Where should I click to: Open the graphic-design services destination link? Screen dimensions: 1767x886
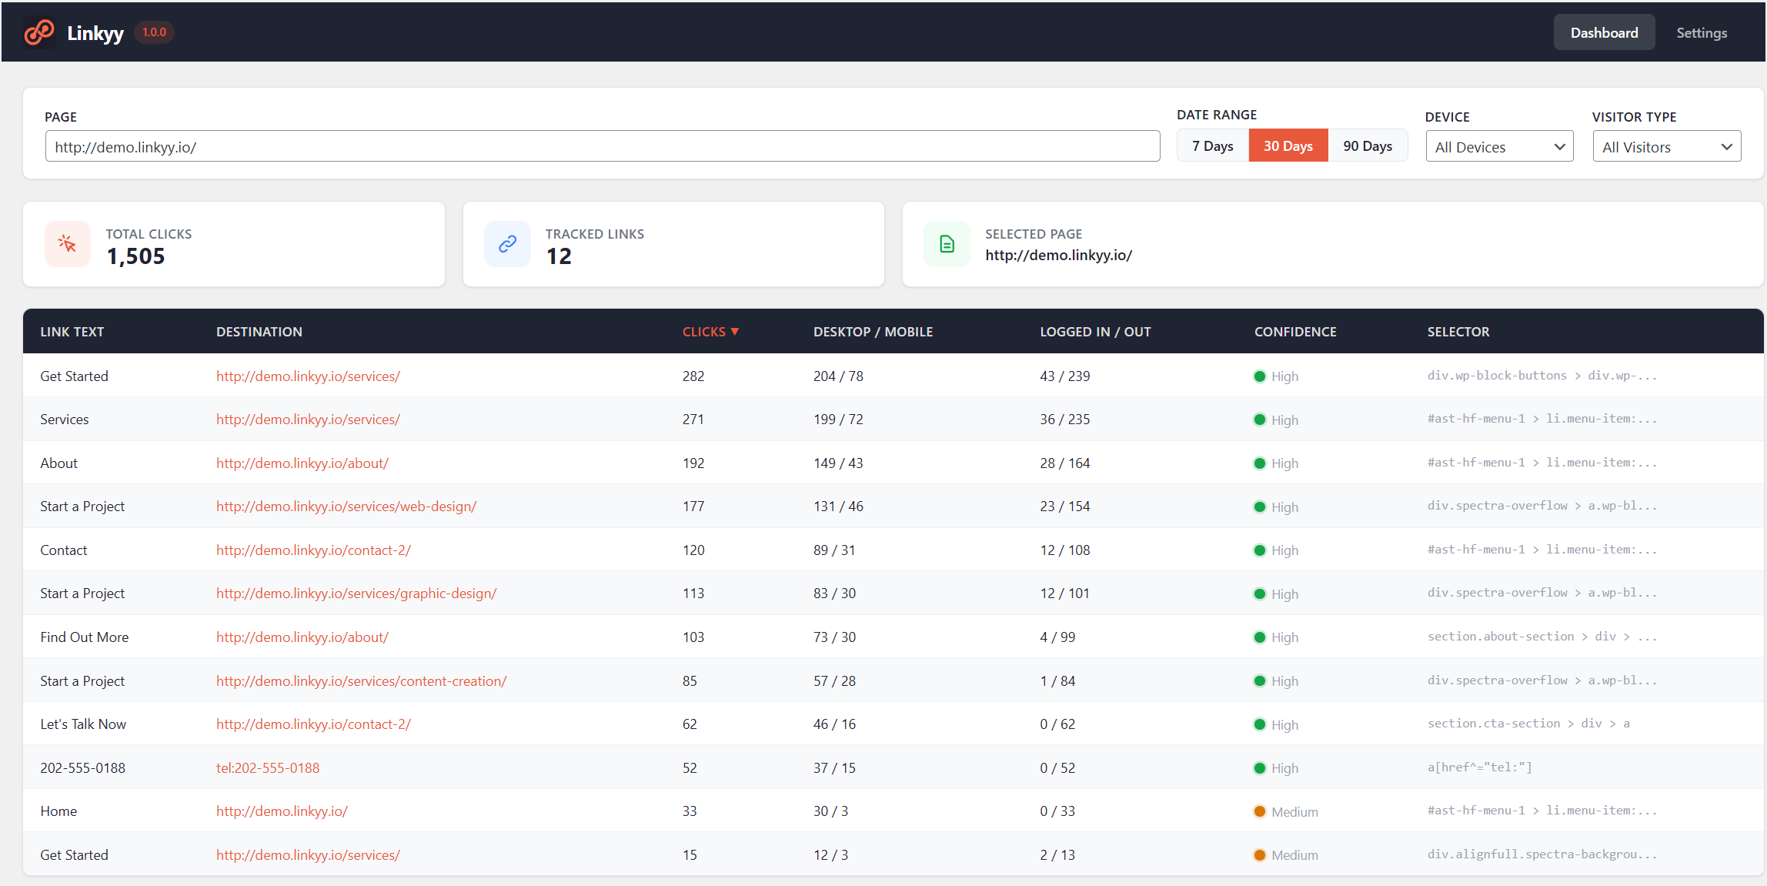tap(356, 593)
